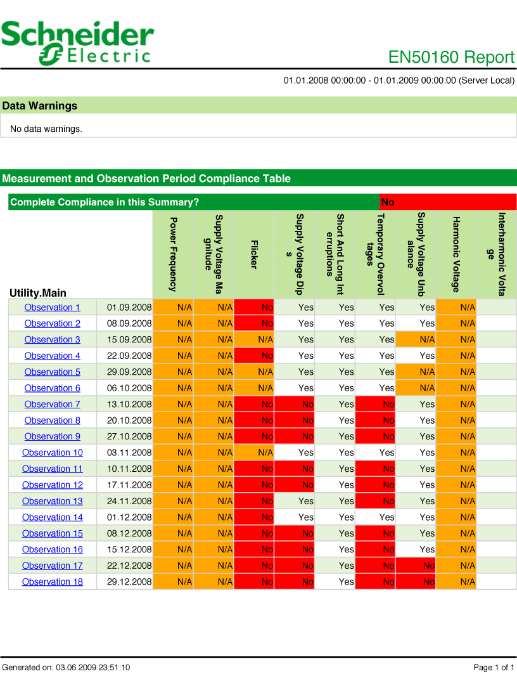Click the Schneider Electric logo
Screen dimensions: 517x676
point(77,42)
